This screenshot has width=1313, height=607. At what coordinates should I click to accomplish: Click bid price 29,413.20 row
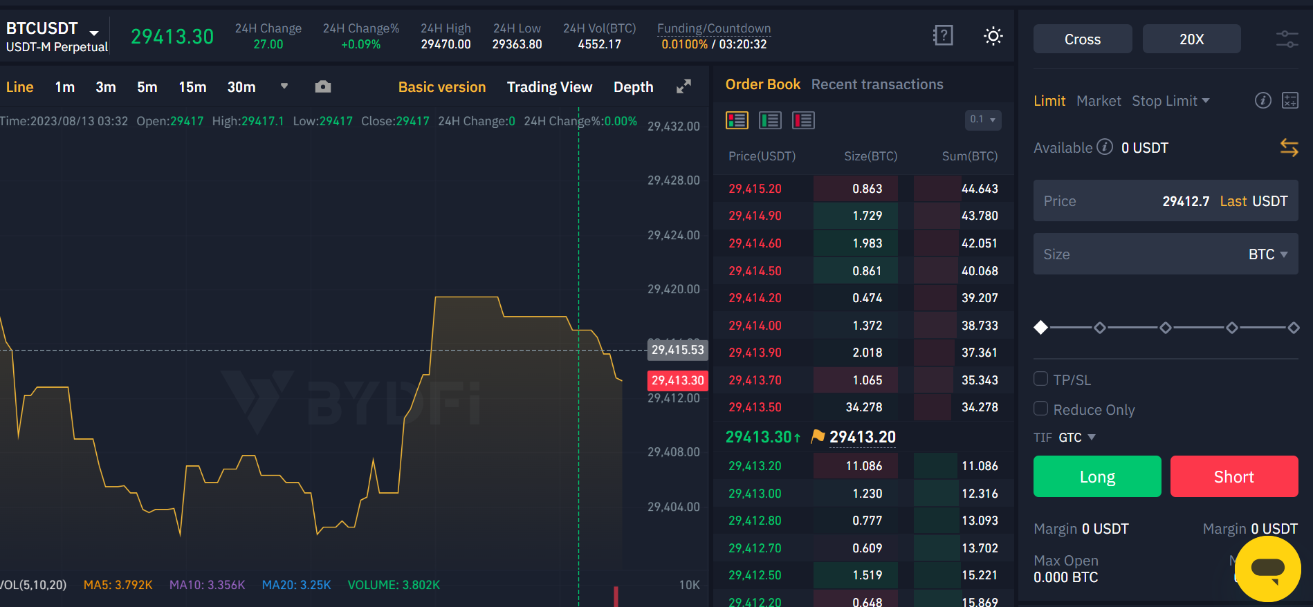click(x=863, y=466)
